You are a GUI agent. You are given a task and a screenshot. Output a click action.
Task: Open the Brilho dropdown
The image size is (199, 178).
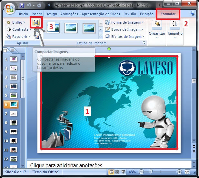[x=16, y=22]
